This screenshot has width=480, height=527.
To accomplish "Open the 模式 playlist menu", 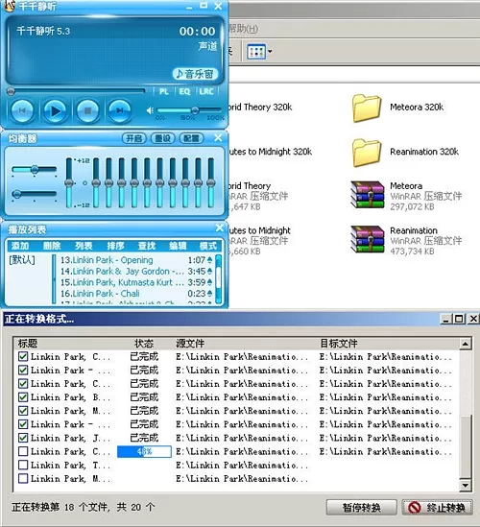I will tap(208, 246).
